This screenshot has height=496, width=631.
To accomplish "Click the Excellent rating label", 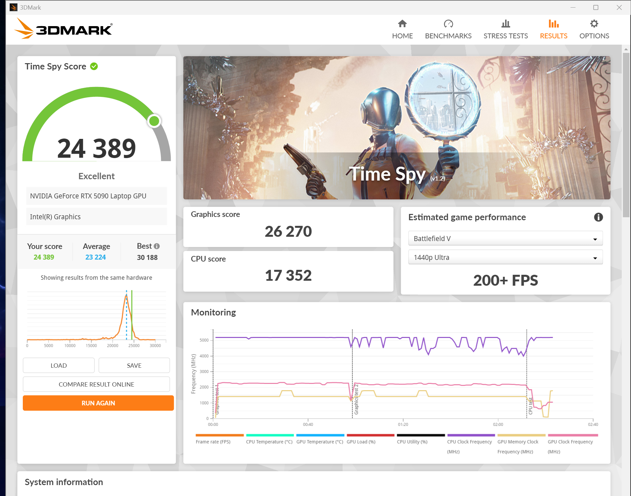I will click(x=96, y=176).
